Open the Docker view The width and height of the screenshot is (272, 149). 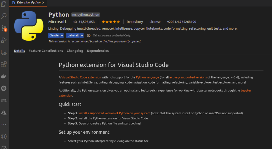pos(4,76)
